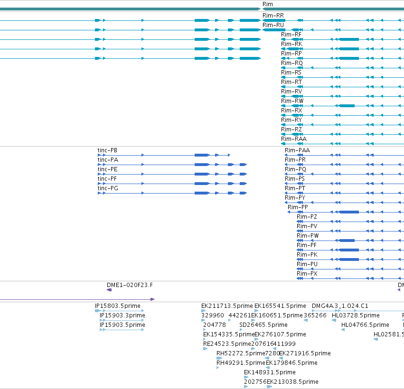Select the RH49291.5prime EST label
The width and height of the screenshot is (404, 389).
click(x=241, y=363)
